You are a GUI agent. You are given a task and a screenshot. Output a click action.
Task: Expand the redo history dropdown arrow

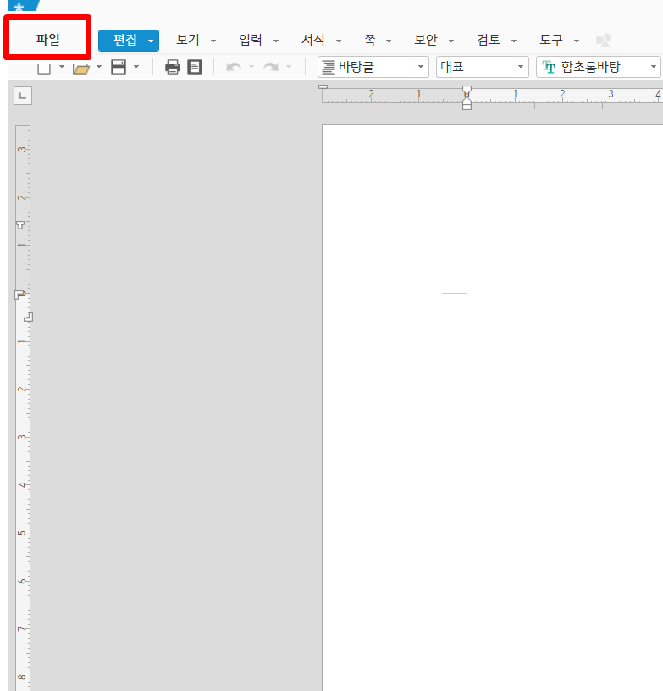click(x=289, y=67)
